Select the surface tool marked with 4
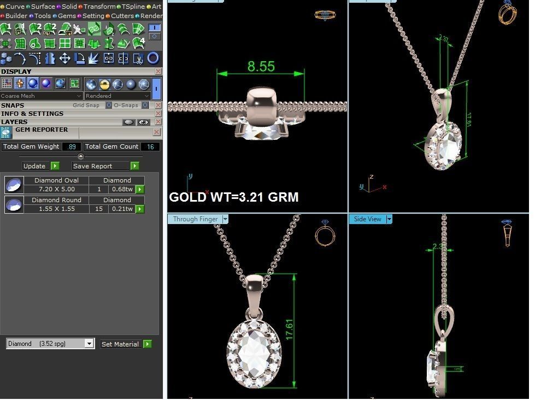Image resolution: width=535 pixels, height=400 pixels. [x=138, y=43]
